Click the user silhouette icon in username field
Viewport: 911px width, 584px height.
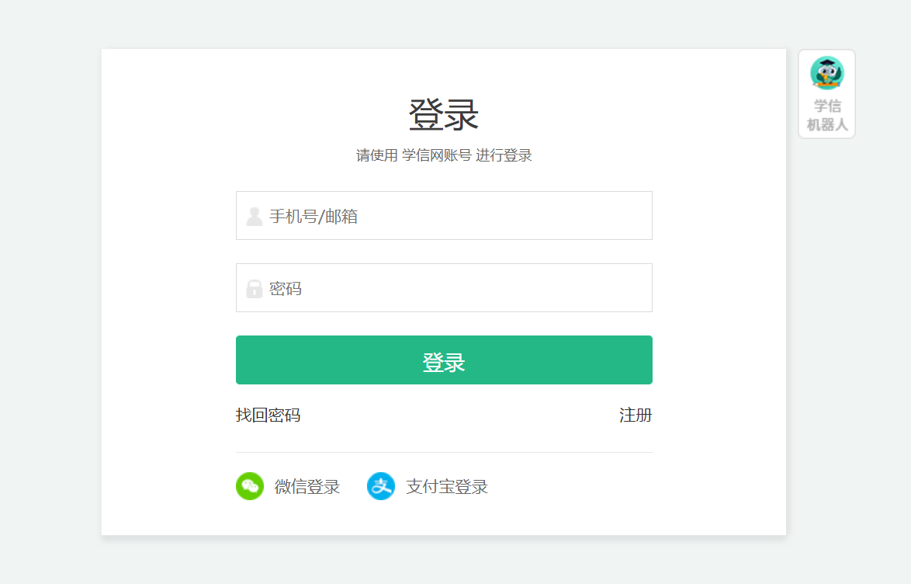point(255,217)
